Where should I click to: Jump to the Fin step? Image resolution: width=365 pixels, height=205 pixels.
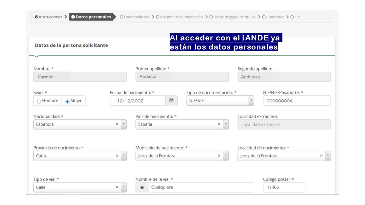pos(295,17)
